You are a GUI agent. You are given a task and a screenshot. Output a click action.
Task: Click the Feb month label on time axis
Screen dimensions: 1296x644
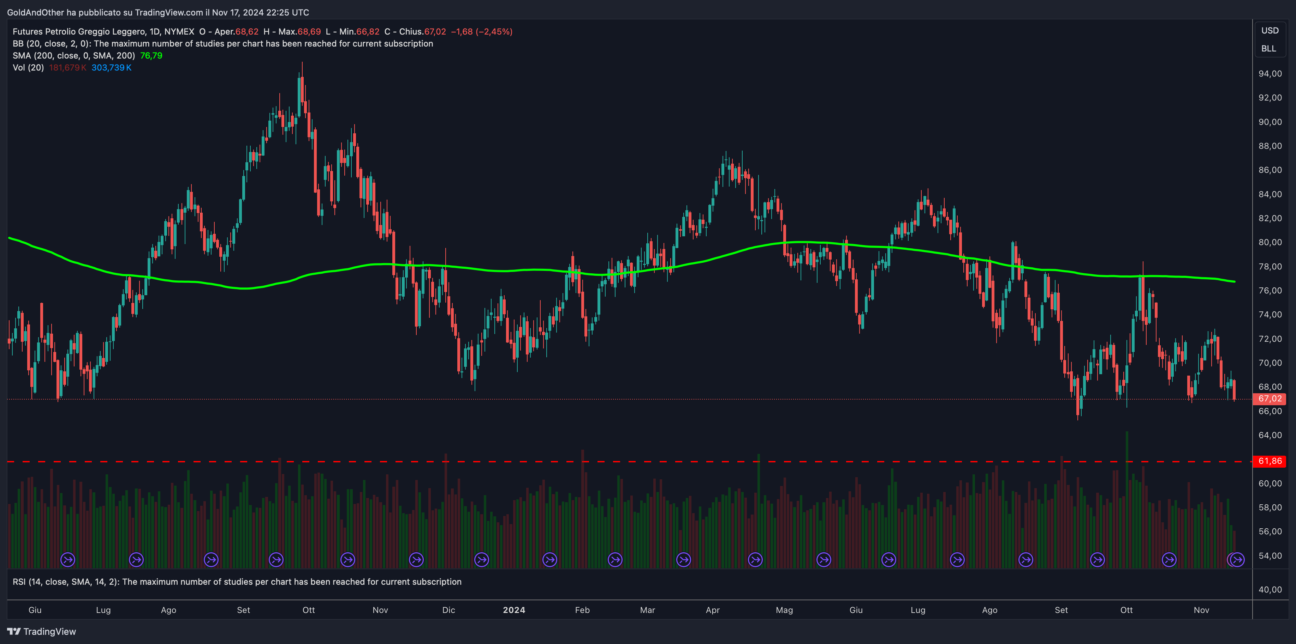[582, 610]
